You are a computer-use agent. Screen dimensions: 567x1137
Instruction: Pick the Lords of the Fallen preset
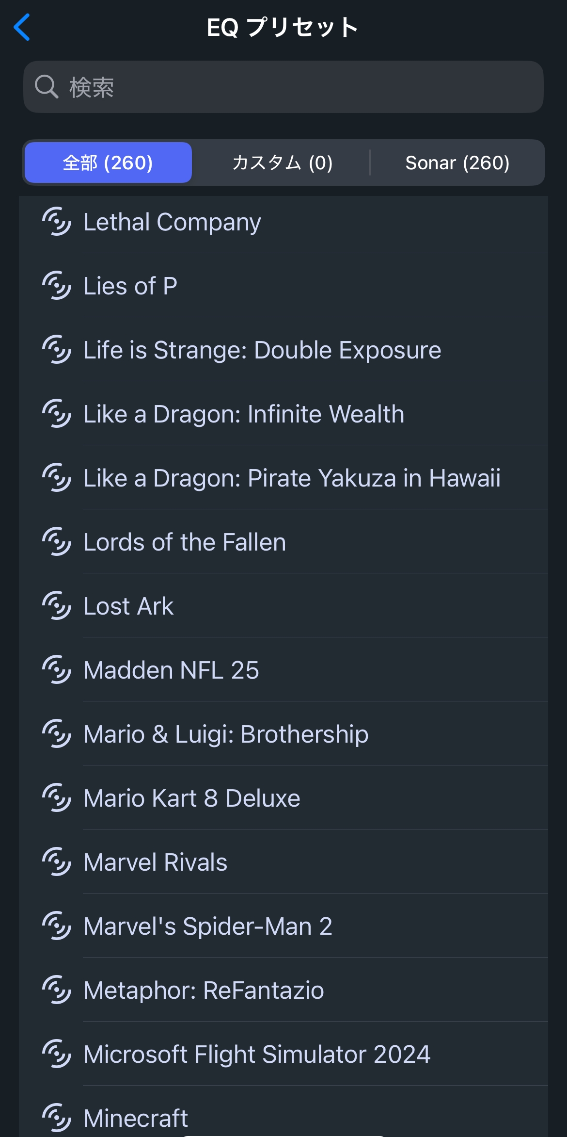pos(185,542)
